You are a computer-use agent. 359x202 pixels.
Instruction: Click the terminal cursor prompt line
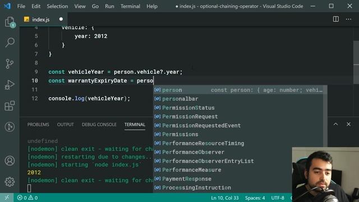[x=29, y=189]
